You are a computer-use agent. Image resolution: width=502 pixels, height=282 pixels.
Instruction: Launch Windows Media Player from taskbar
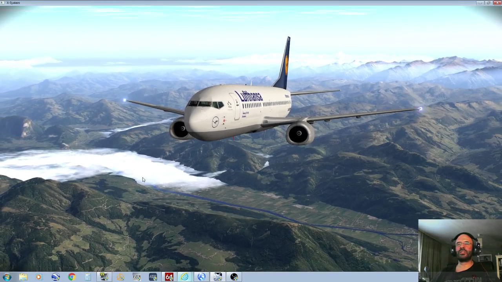pos(39,277)
